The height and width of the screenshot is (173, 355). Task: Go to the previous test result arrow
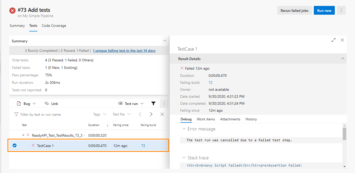(x=140, y=114)
